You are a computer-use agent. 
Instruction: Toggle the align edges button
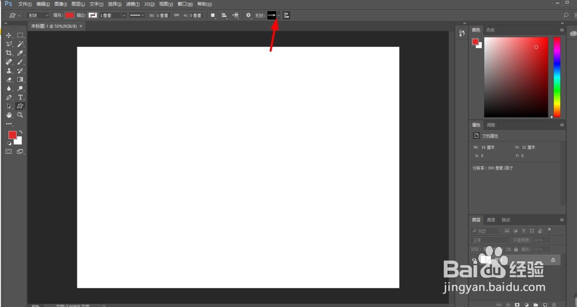[x=286, y=16]
